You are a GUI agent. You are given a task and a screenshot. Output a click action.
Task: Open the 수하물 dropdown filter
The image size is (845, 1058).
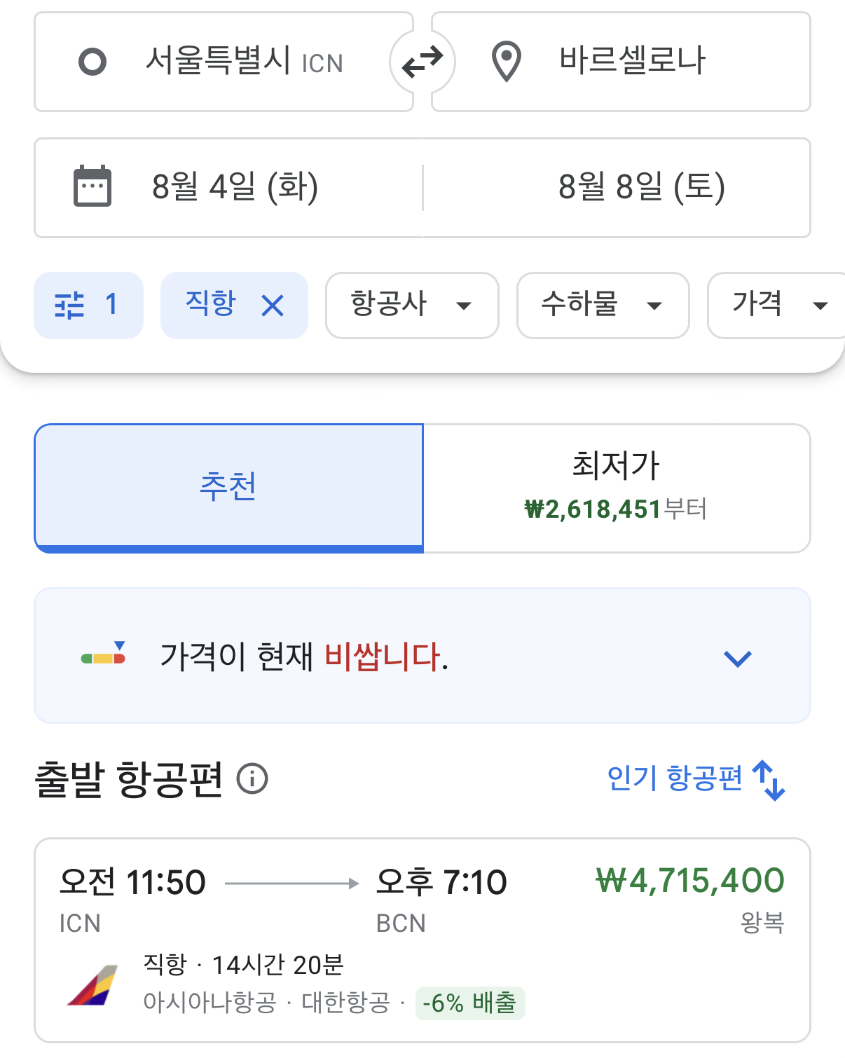603,305
